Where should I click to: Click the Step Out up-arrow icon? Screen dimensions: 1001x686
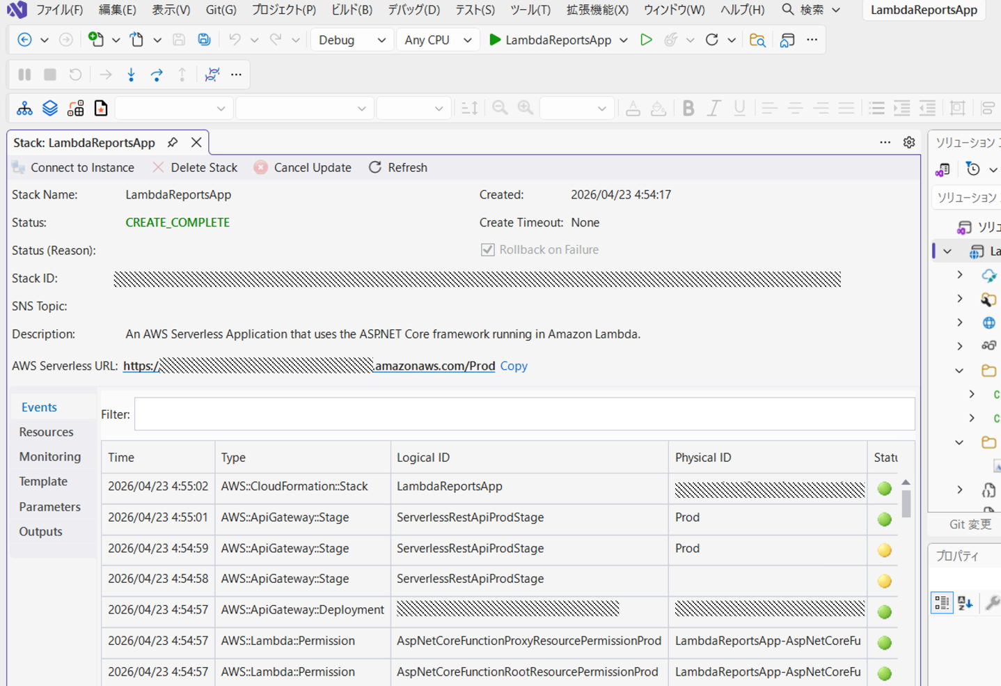coord(182,74)
